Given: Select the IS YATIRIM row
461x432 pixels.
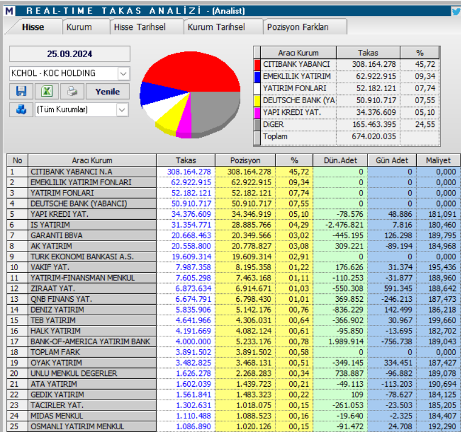Looking at the screenshot, I should click(234, 225).
